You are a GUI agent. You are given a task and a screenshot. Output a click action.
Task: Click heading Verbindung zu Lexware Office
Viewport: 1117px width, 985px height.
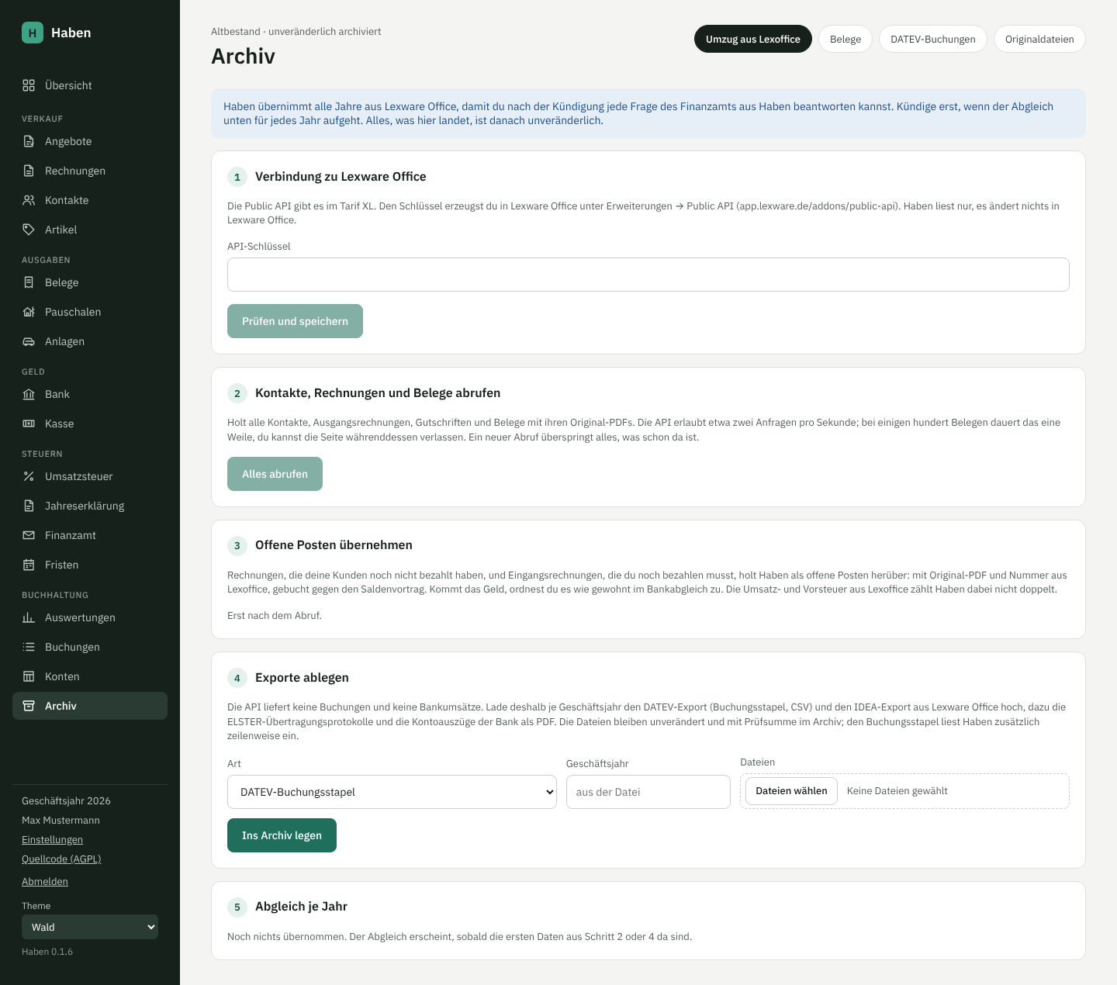(x=341, y=177)
